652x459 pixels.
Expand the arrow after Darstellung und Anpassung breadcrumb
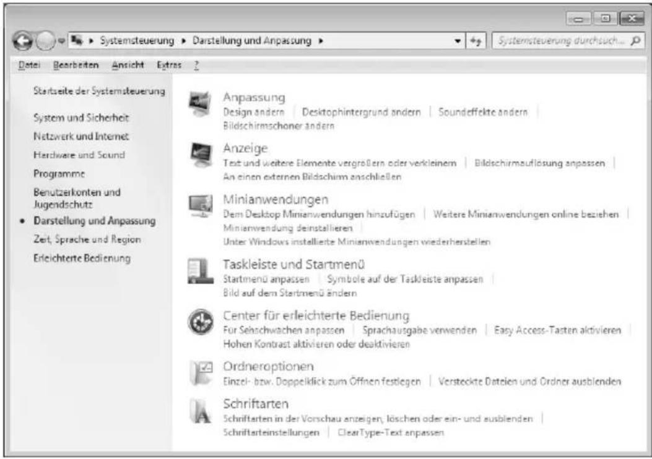[x=321, y=41]
